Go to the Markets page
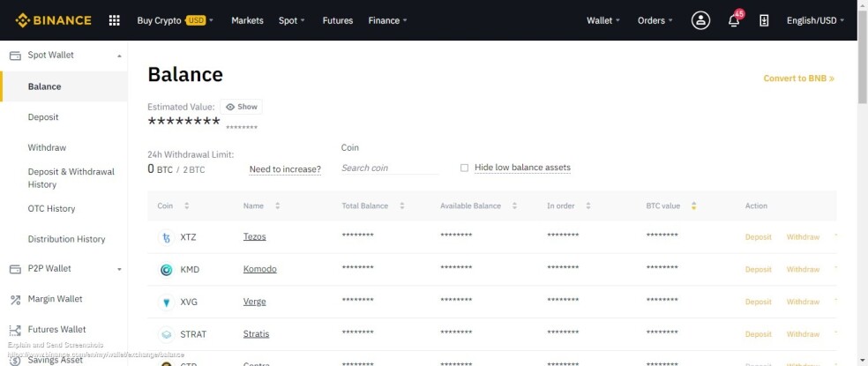The height and width of the screenshot is (366, 868). click(248, 20)
